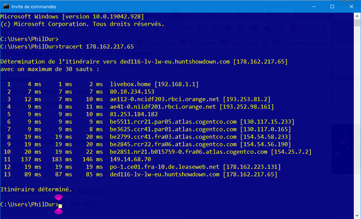Click the tracert 178.162.217.65 command line
Viewport: 361px width, 219px height.
[x=96, y=47]
